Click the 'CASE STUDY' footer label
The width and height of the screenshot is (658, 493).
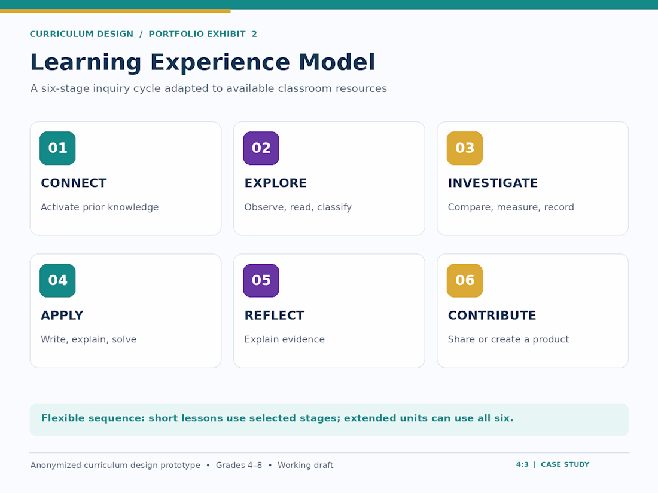565,464
